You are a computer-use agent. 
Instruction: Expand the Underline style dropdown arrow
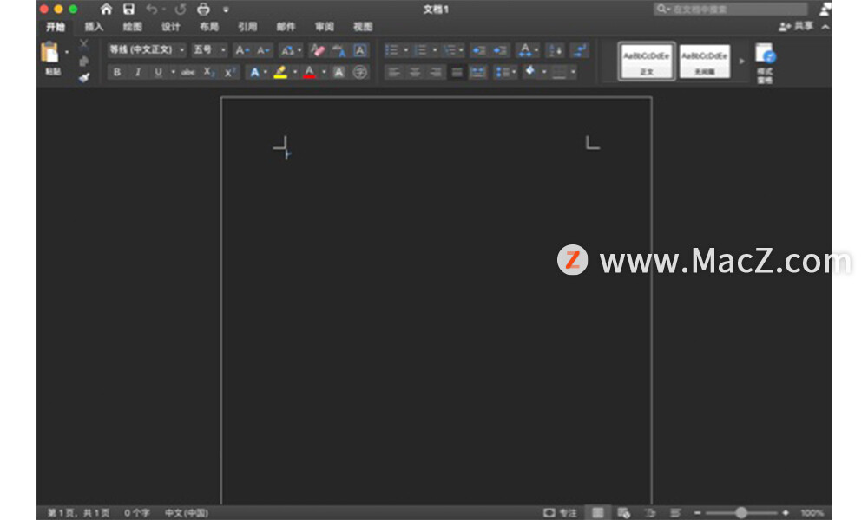point(172,72)
